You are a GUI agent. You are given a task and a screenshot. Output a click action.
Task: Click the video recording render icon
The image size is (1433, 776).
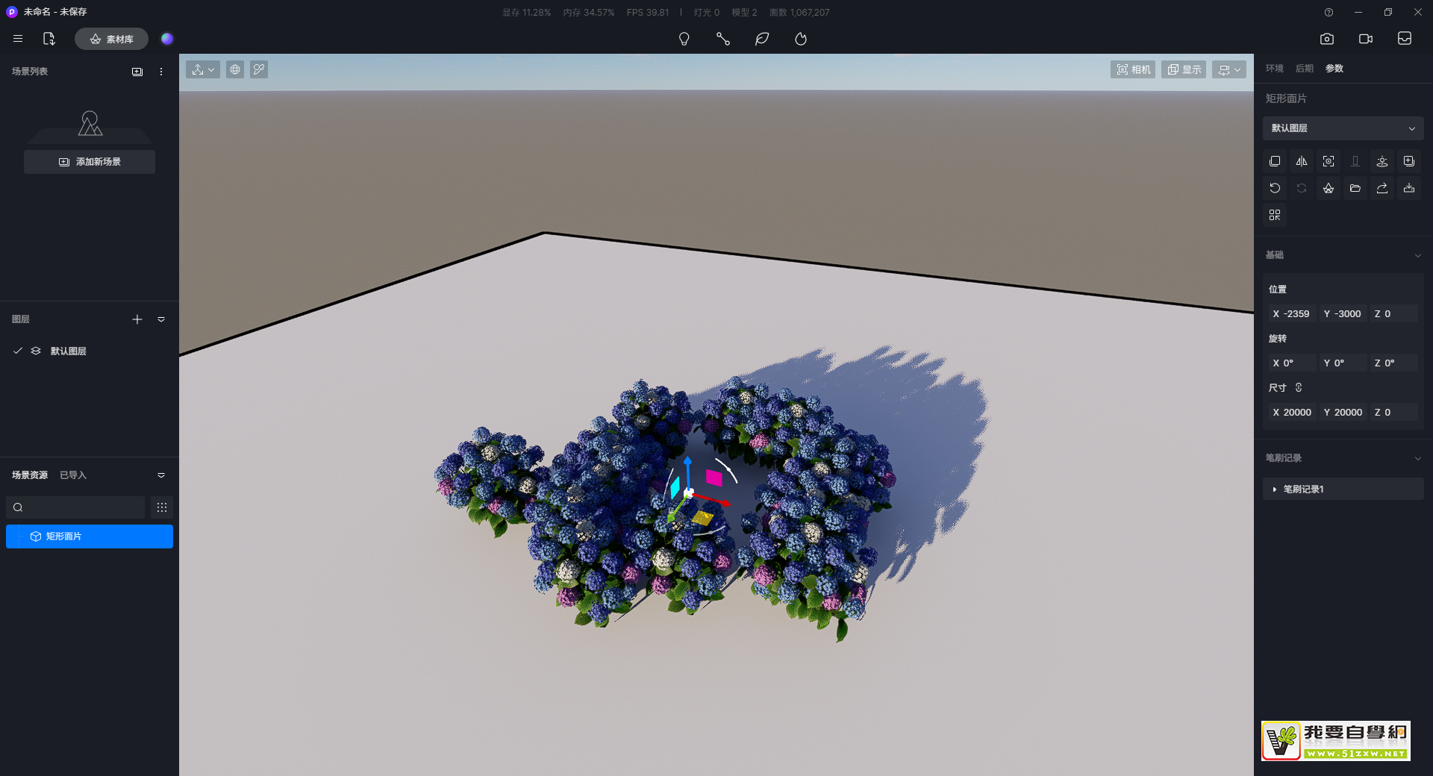(1366, 39)
